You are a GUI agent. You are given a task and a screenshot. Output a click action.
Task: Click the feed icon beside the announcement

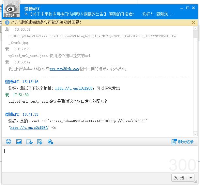(26, 14)
